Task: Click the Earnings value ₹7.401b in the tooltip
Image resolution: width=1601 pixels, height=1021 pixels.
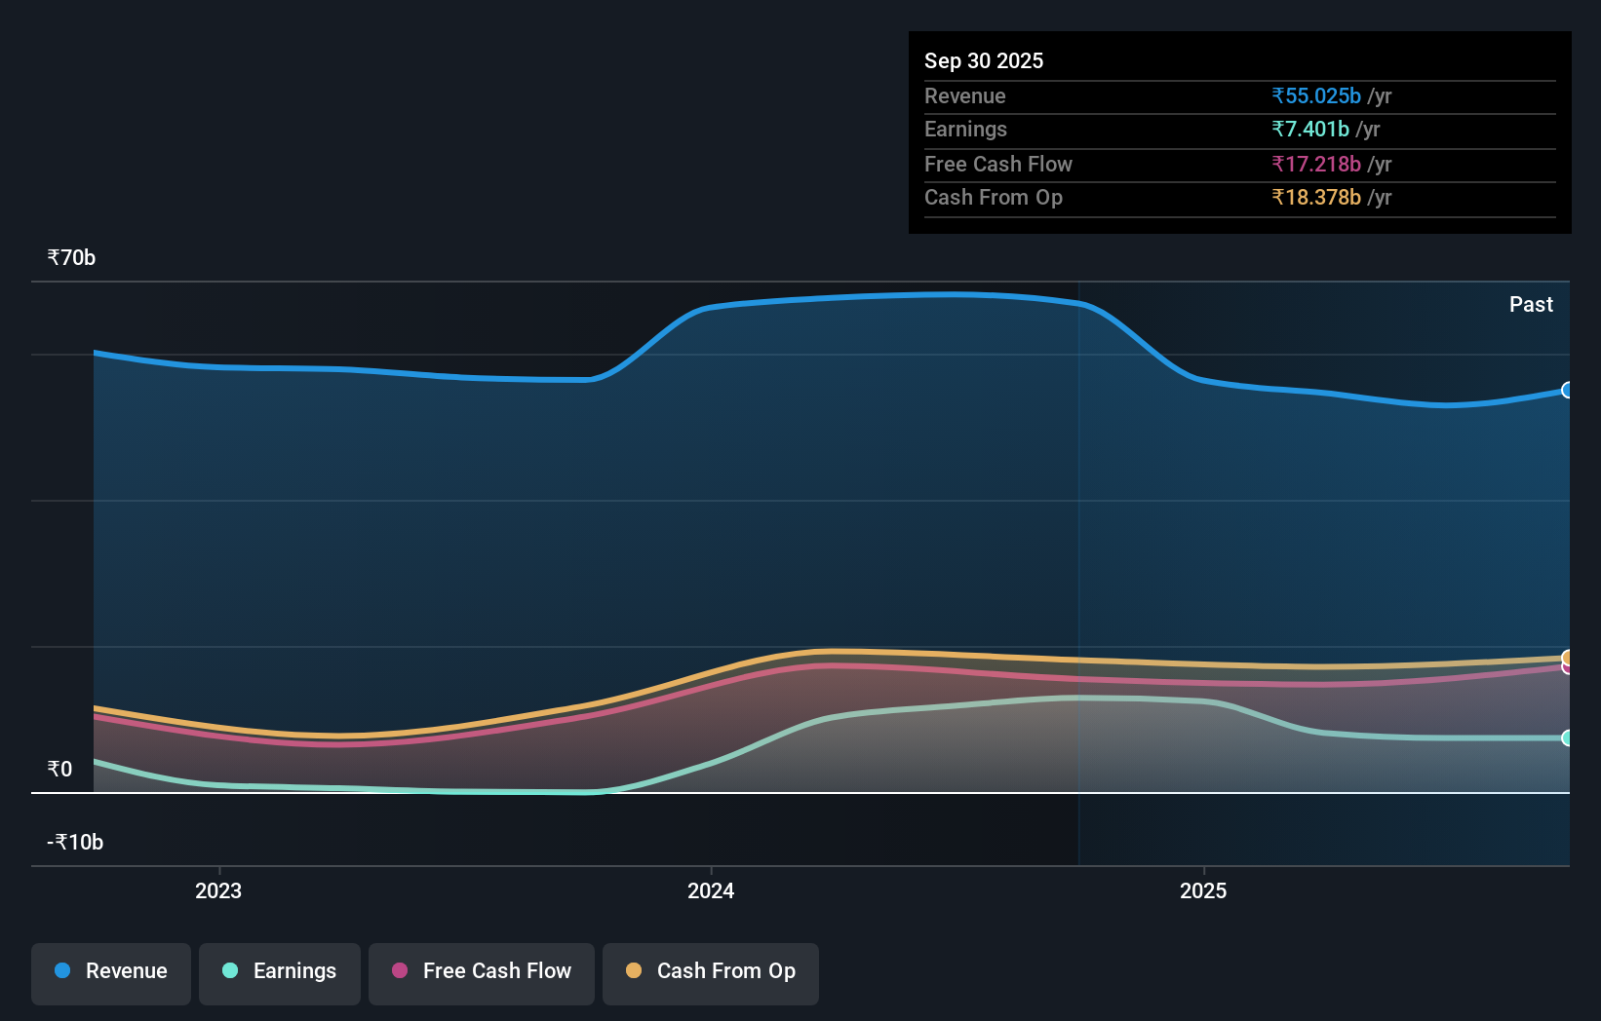Action: 1310,129
